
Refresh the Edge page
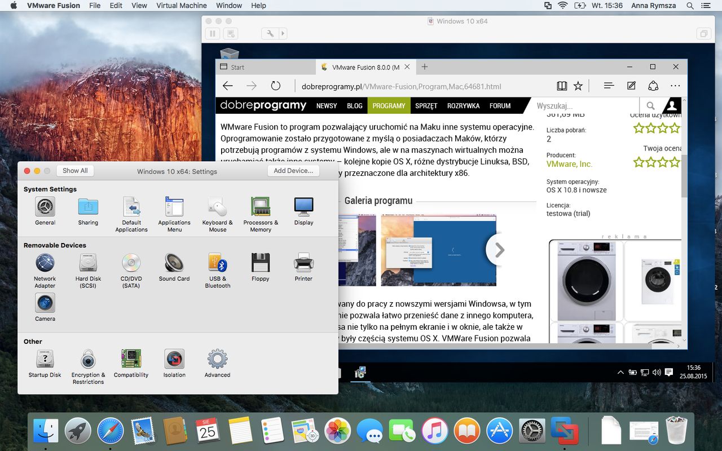[275, 86]
